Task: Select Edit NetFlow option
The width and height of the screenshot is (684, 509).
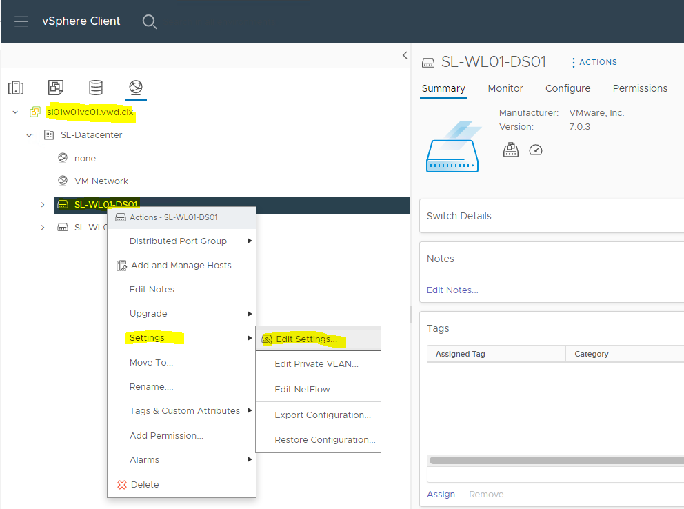Action: [318, 389]
